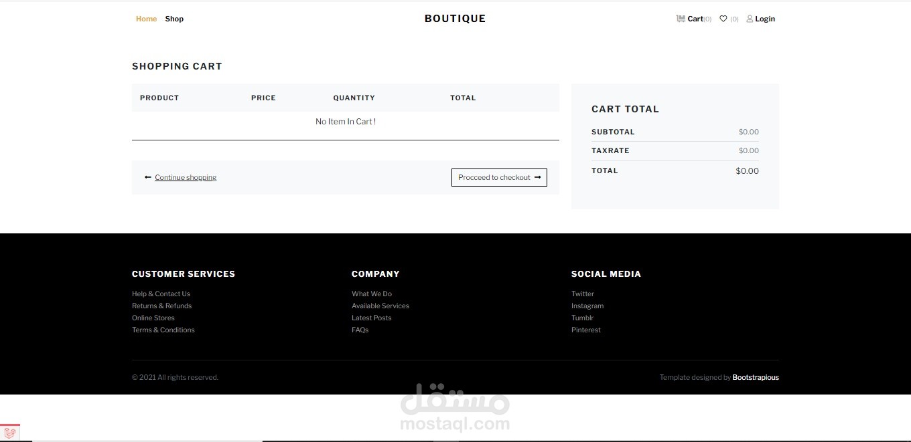This screenshot has width=911, height=442.
Task: Visit the Pinterest footer link
Action: 586,330
